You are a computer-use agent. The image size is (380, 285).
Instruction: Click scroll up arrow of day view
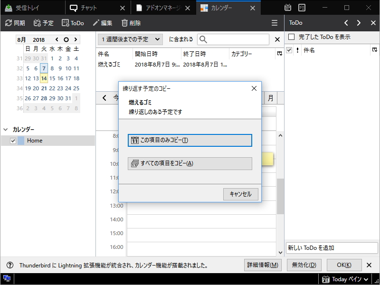pos(280,136)
